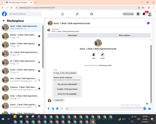Open the account profile menu
Screen dimensions: 156x124
click(150, 14)
